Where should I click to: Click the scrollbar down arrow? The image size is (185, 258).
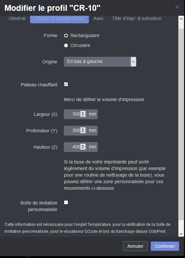(181, 234)
